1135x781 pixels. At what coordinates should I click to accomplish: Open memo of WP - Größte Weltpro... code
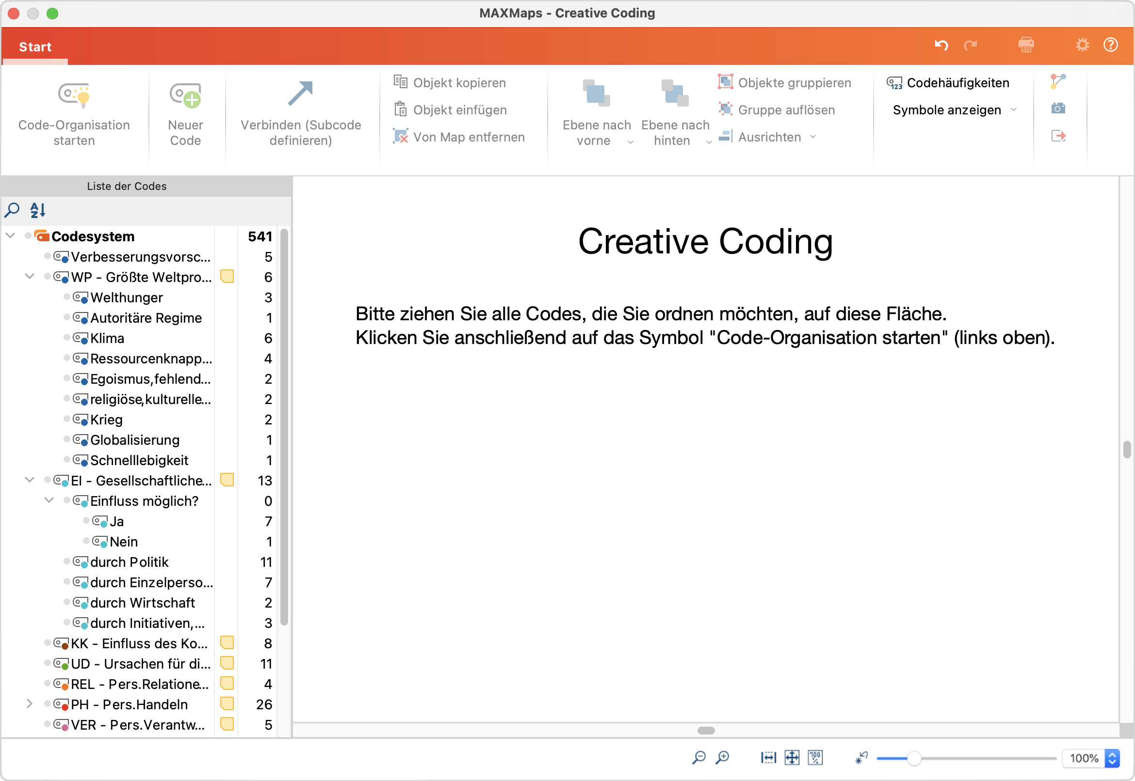tap(227, 277)
